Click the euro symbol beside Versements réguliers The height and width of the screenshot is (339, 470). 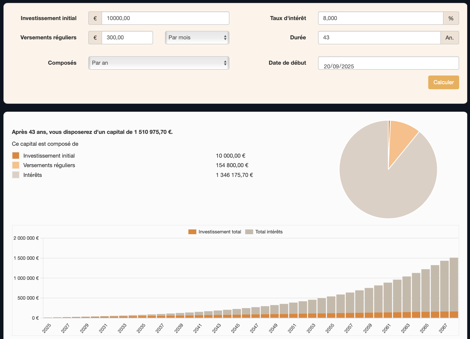pos(95,37)
